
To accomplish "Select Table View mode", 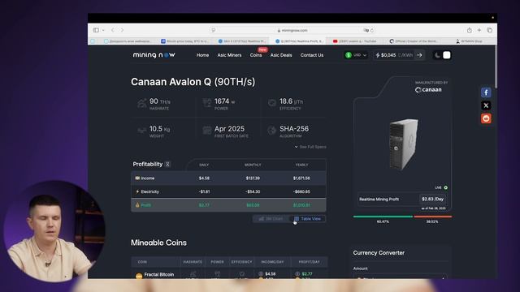I will pyautogui.click(x=307, y=219).
